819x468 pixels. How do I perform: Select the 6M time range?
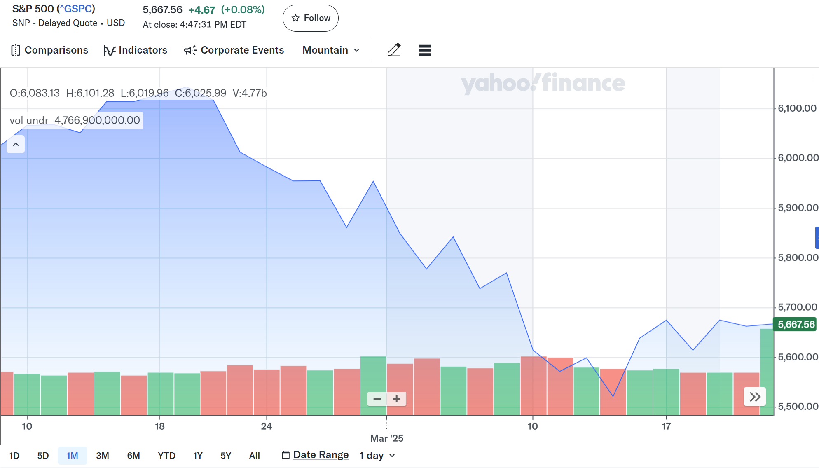[133, 456]
